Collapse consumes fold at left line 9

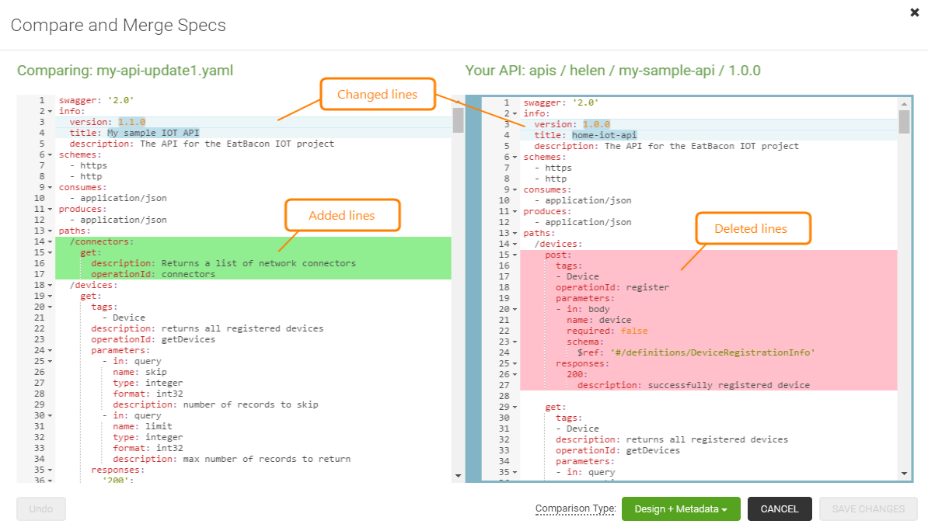[50, 187]
